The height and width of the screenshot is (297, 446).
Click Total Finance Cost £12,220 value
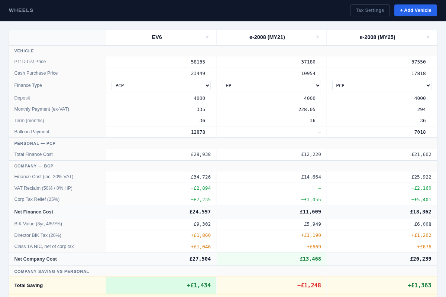(311, 154)
